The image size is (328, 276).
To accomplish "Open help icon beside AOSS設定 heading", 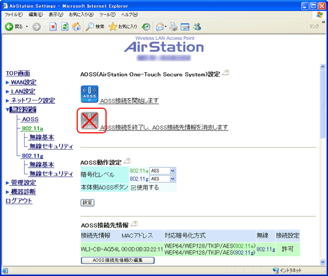I will click(226, 73).
